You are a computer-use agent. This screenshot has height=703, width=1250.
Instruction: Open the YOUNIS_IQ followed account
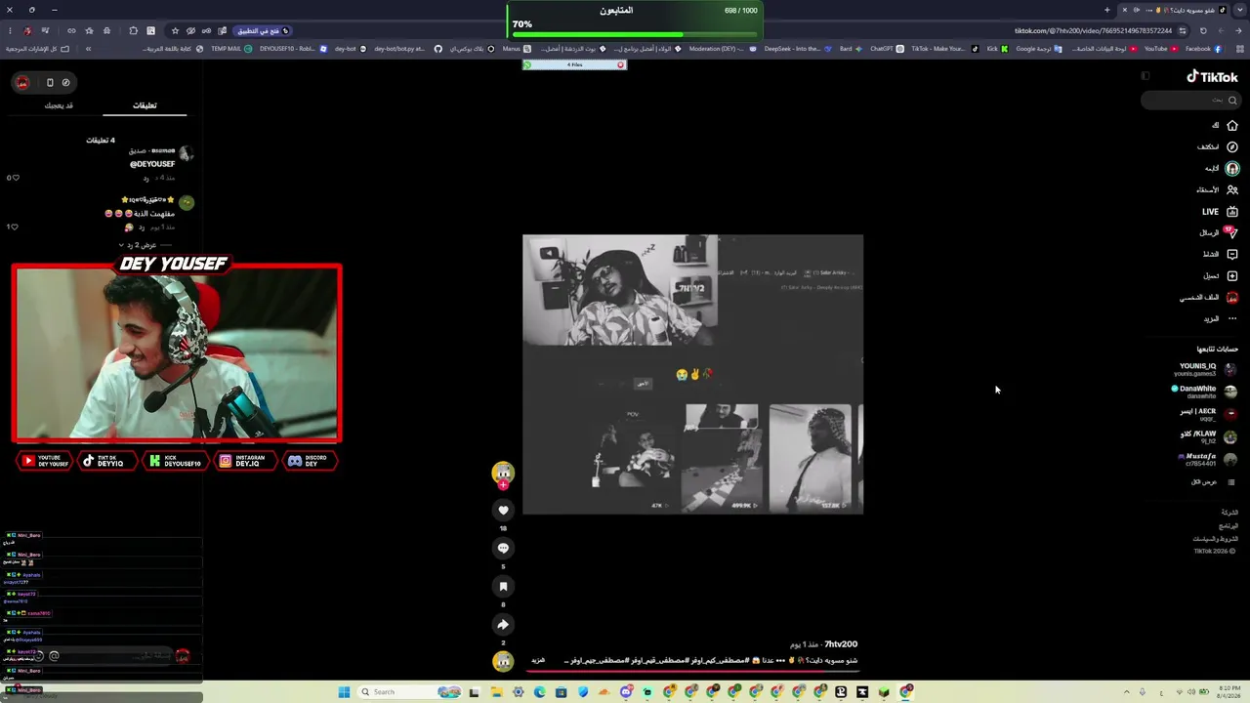coord(1207,369)
